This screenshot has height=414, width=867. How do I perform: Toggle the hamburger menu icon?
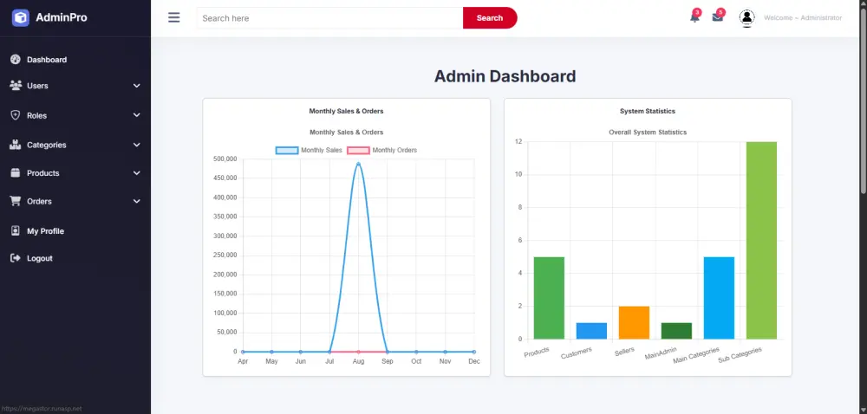tap(174, 17)
